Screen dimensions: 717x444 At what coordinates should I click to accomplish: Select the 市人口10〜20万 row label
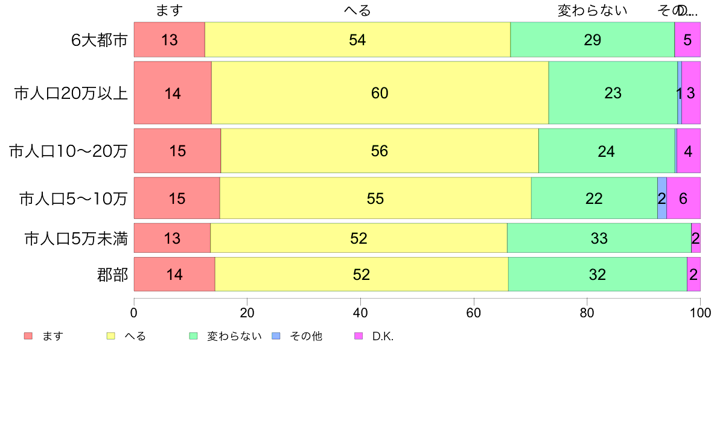pos(69,151)
